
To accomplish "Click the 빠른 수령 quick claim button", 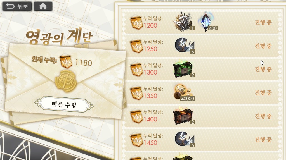I will click(x=64, y=105).
